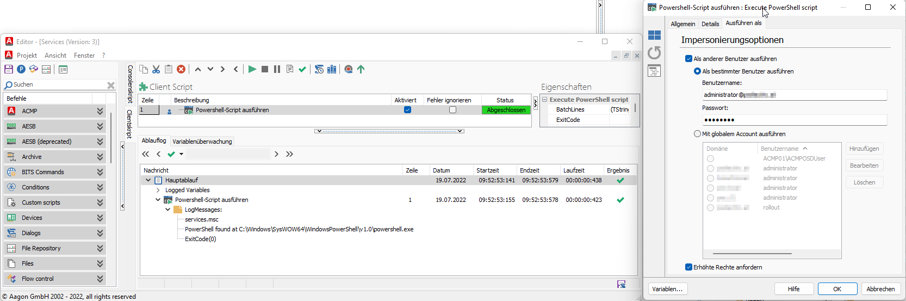Collapse the Hauptablauf log entry

pyautogui.click(x=148, y=180)
